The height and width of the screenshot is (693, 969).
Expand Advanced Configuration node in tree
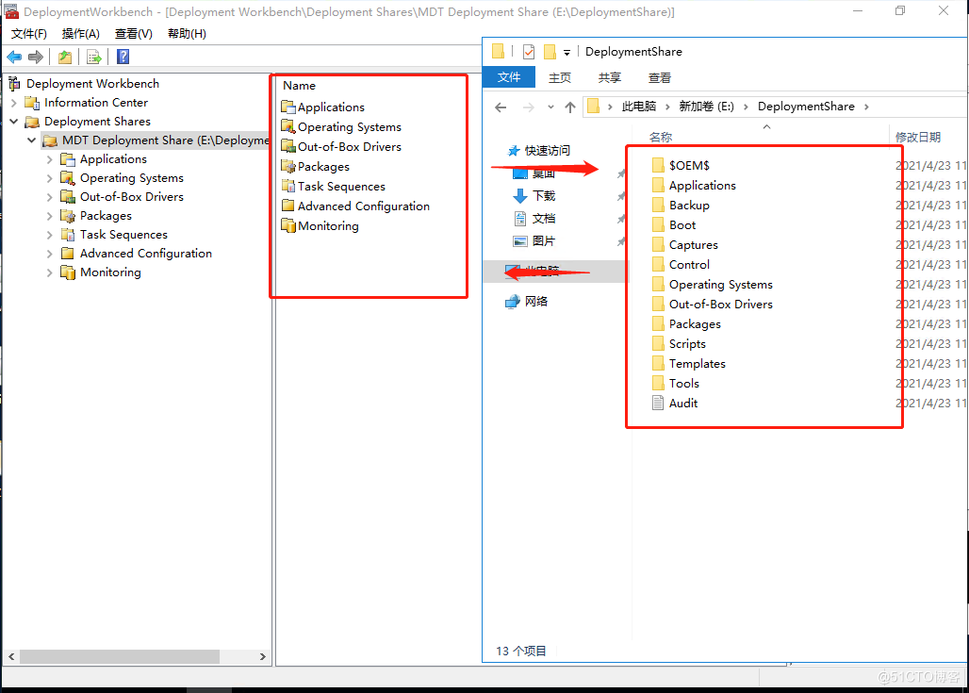coord(49,254)
